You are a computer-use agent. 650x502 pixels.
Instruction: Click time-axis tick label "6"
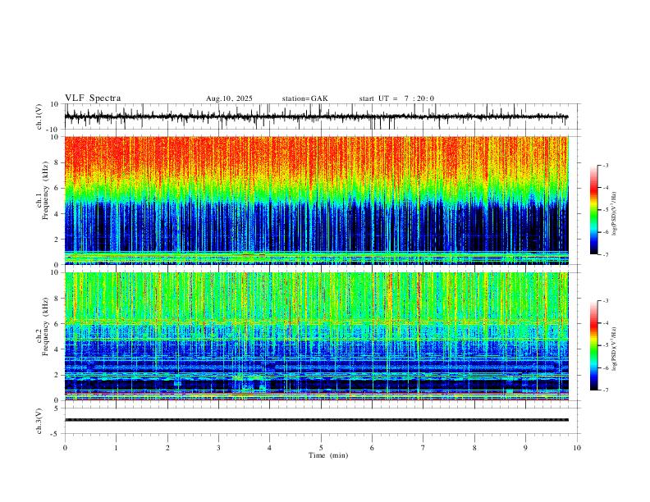pyautogui.click(x=373, y=448)
